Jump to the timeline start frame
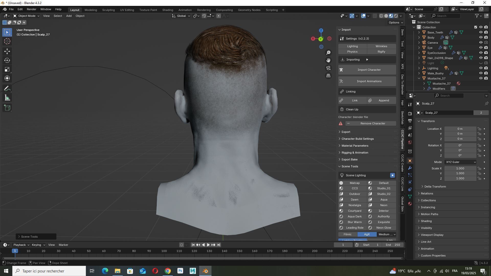This screenshot has height=276, width=491. [x=193, y=245]
